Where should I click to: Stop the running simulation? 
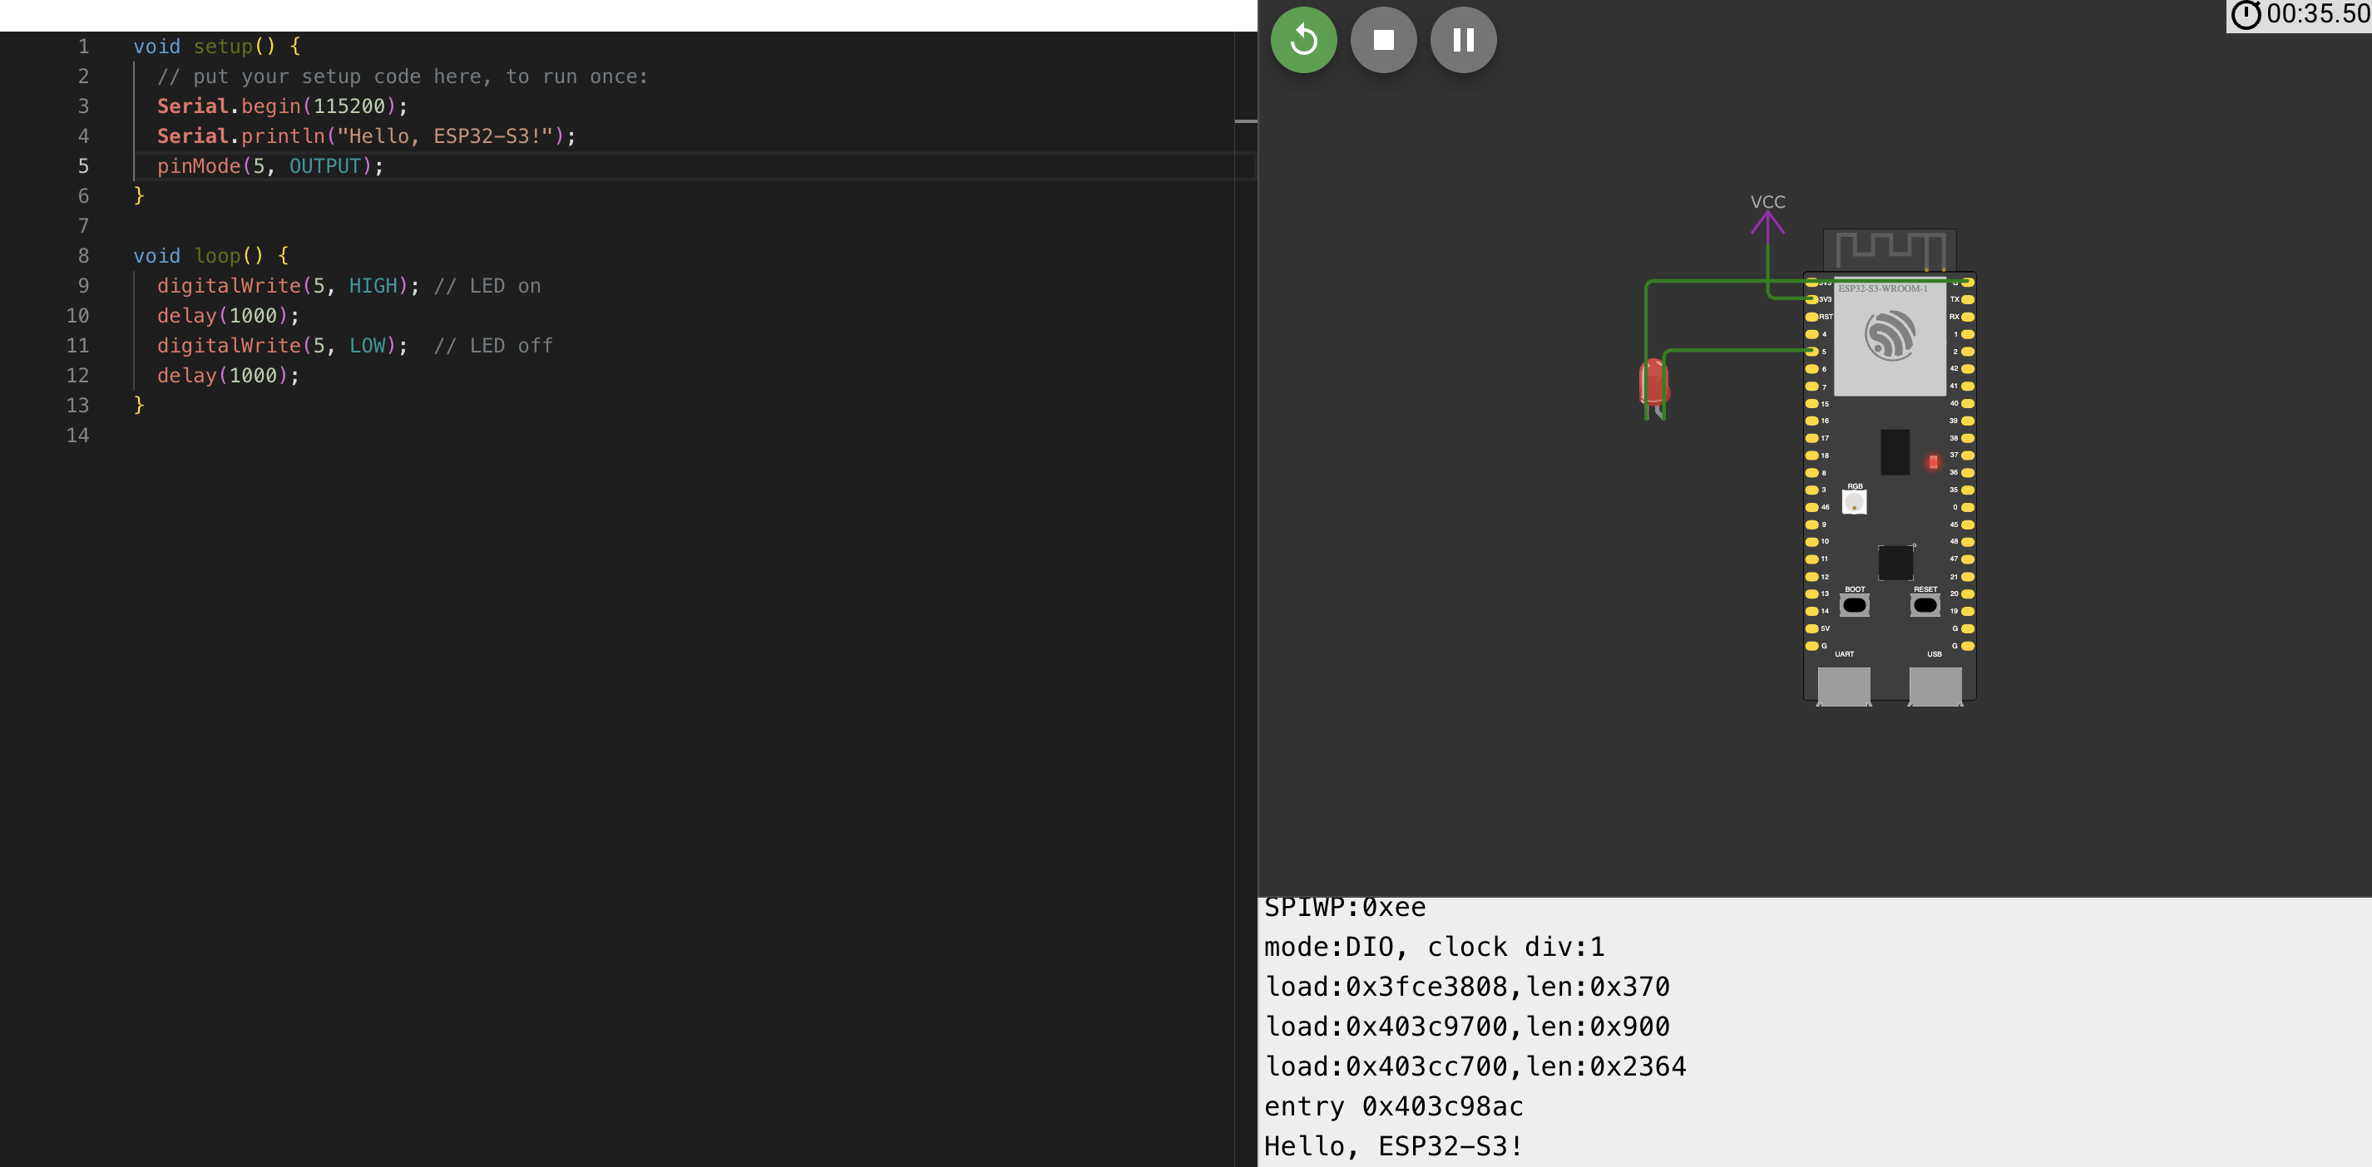1383,40
